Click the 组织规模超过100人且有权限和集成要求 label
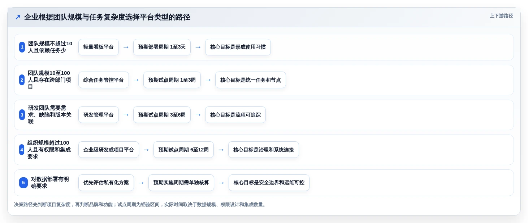Viewport: 528px width, 223px height. (x=50, y=150)
